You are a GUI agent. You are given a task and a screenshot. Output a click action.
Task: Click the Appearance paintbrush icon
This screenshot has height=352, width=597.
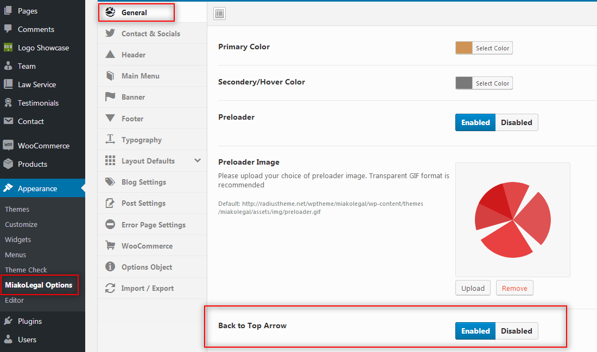8,188
